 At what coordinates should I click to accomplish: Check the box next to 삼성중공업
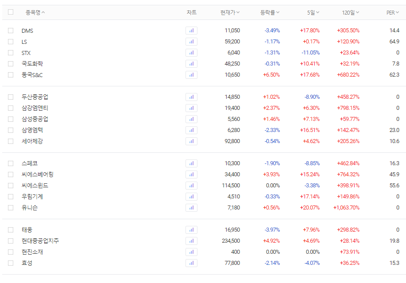(x=11, y=119)
